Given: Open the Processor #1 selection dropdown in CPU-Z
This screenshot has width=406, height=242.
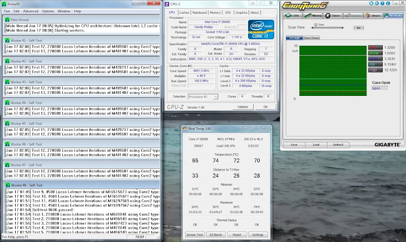Looking at the screenshot, I should [x=203, y=96].
